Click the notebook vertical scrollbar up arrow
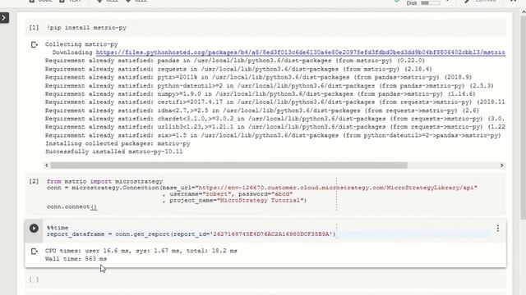 tap(524, 12)
